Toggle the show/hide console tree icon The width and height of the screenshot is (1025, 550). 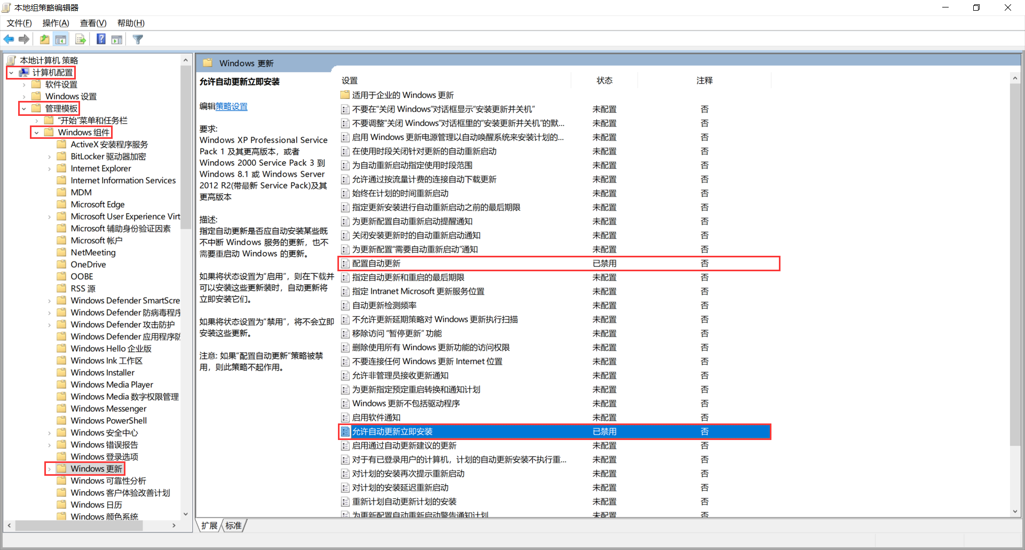coord(61,39)
